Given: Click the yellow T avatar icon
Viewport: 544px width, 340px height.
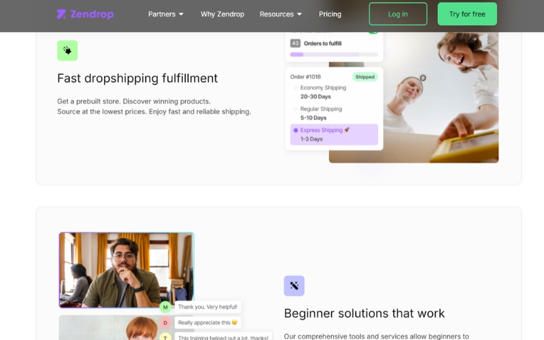Looking at the screenshot, I should [165, 337].
